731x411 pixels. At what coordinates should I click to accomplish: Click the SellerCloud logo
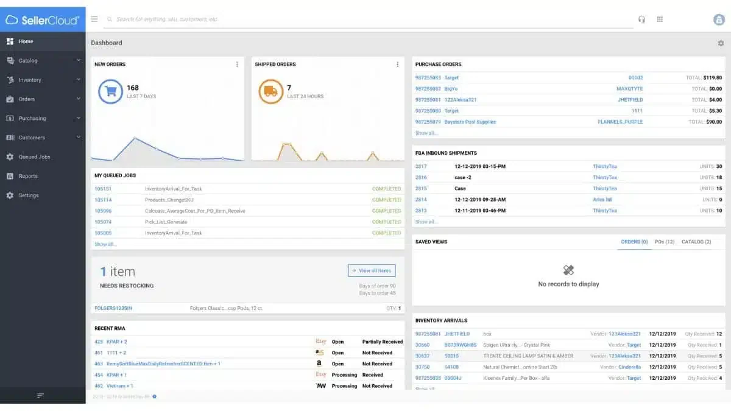(x=42, y=20)
